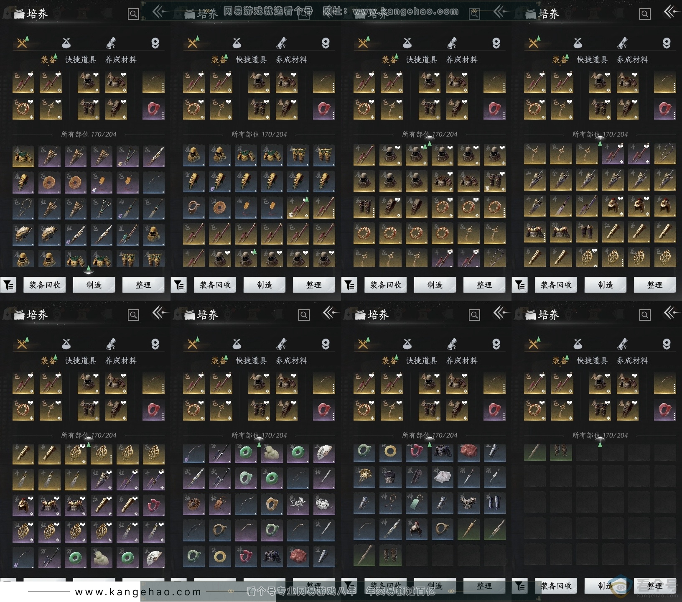Viewport: 682px width, 602px height.
Task: Select pouch category icon in top row second panel
Action: click(237, 43)
